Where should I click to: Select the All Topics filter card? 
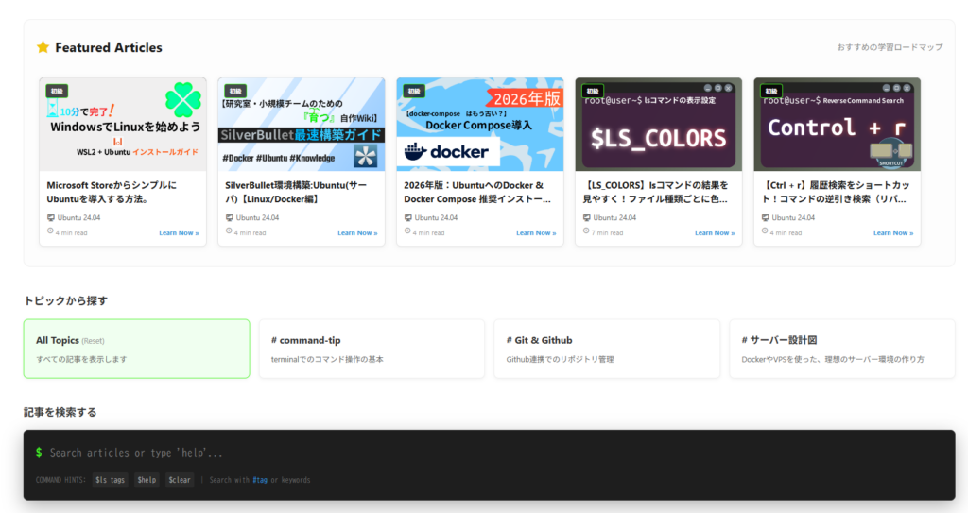click(136, 349)
